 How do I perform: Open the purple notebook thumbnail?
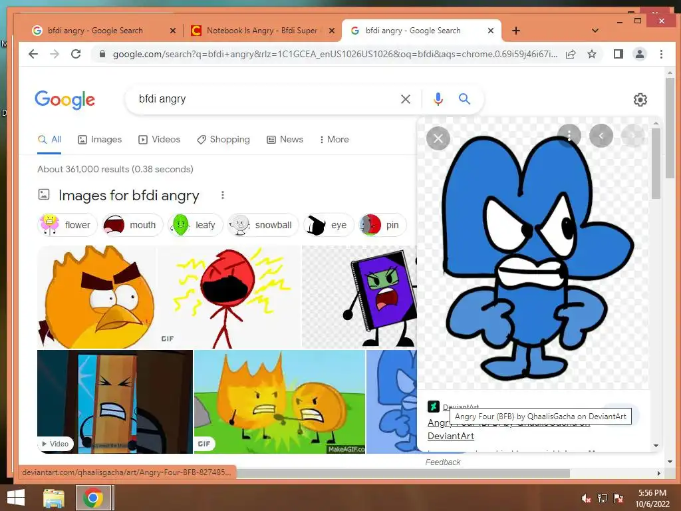tap(359, 297)
